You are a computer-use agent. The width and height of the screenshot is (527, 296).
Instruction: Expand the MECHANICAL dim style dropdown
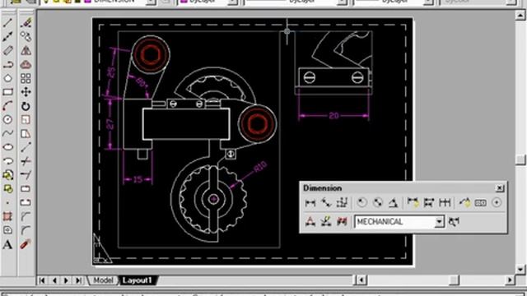pos(439,222)
